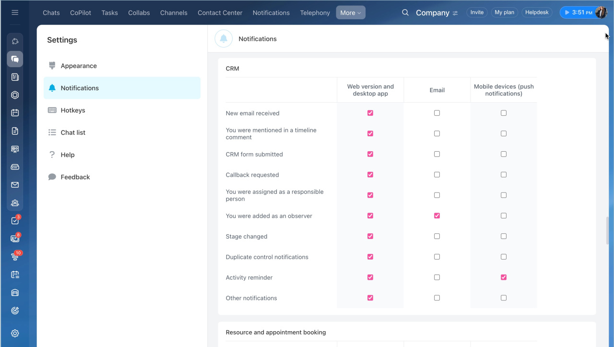This screenshot has width=614, height=347.
Task: Click the search magnifier icon in the top bar
Action: 405,12
